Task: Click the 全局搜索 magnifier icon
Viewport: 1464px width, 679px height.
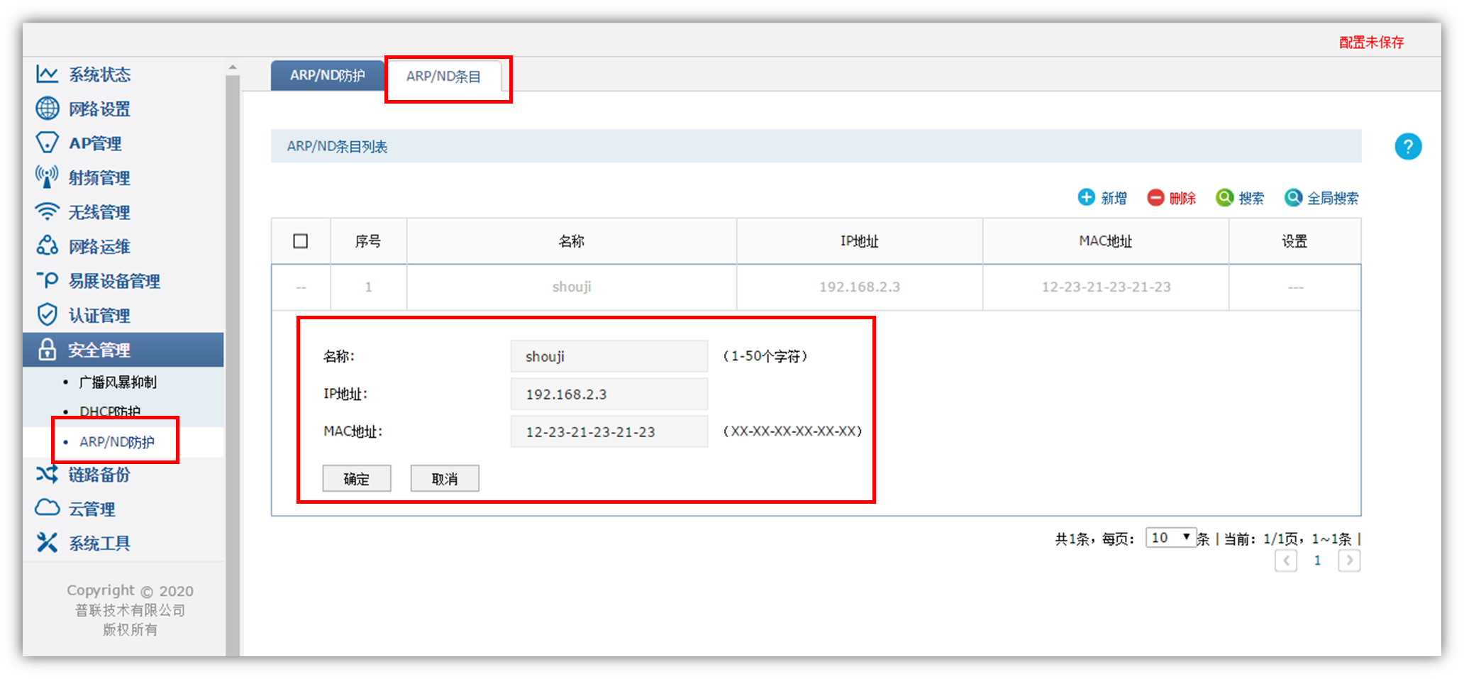Action: 1293,197
